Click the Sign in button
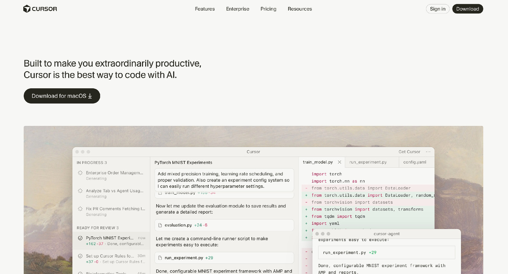 (438, 9)
